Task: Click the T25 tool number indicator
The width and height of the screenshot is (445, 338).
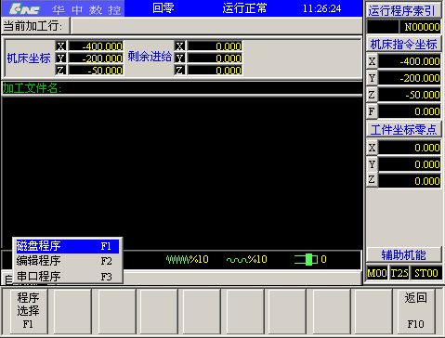Action: (399, 273)
